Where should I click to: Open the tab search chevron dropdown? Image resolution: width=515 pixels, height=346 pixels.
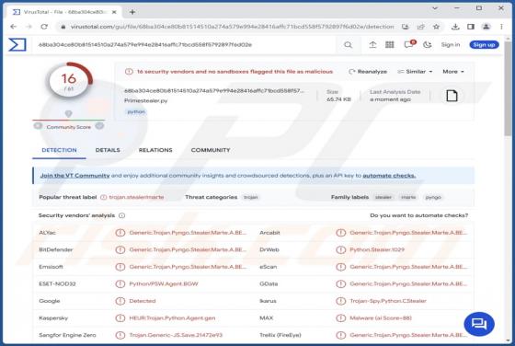(435, 8)
